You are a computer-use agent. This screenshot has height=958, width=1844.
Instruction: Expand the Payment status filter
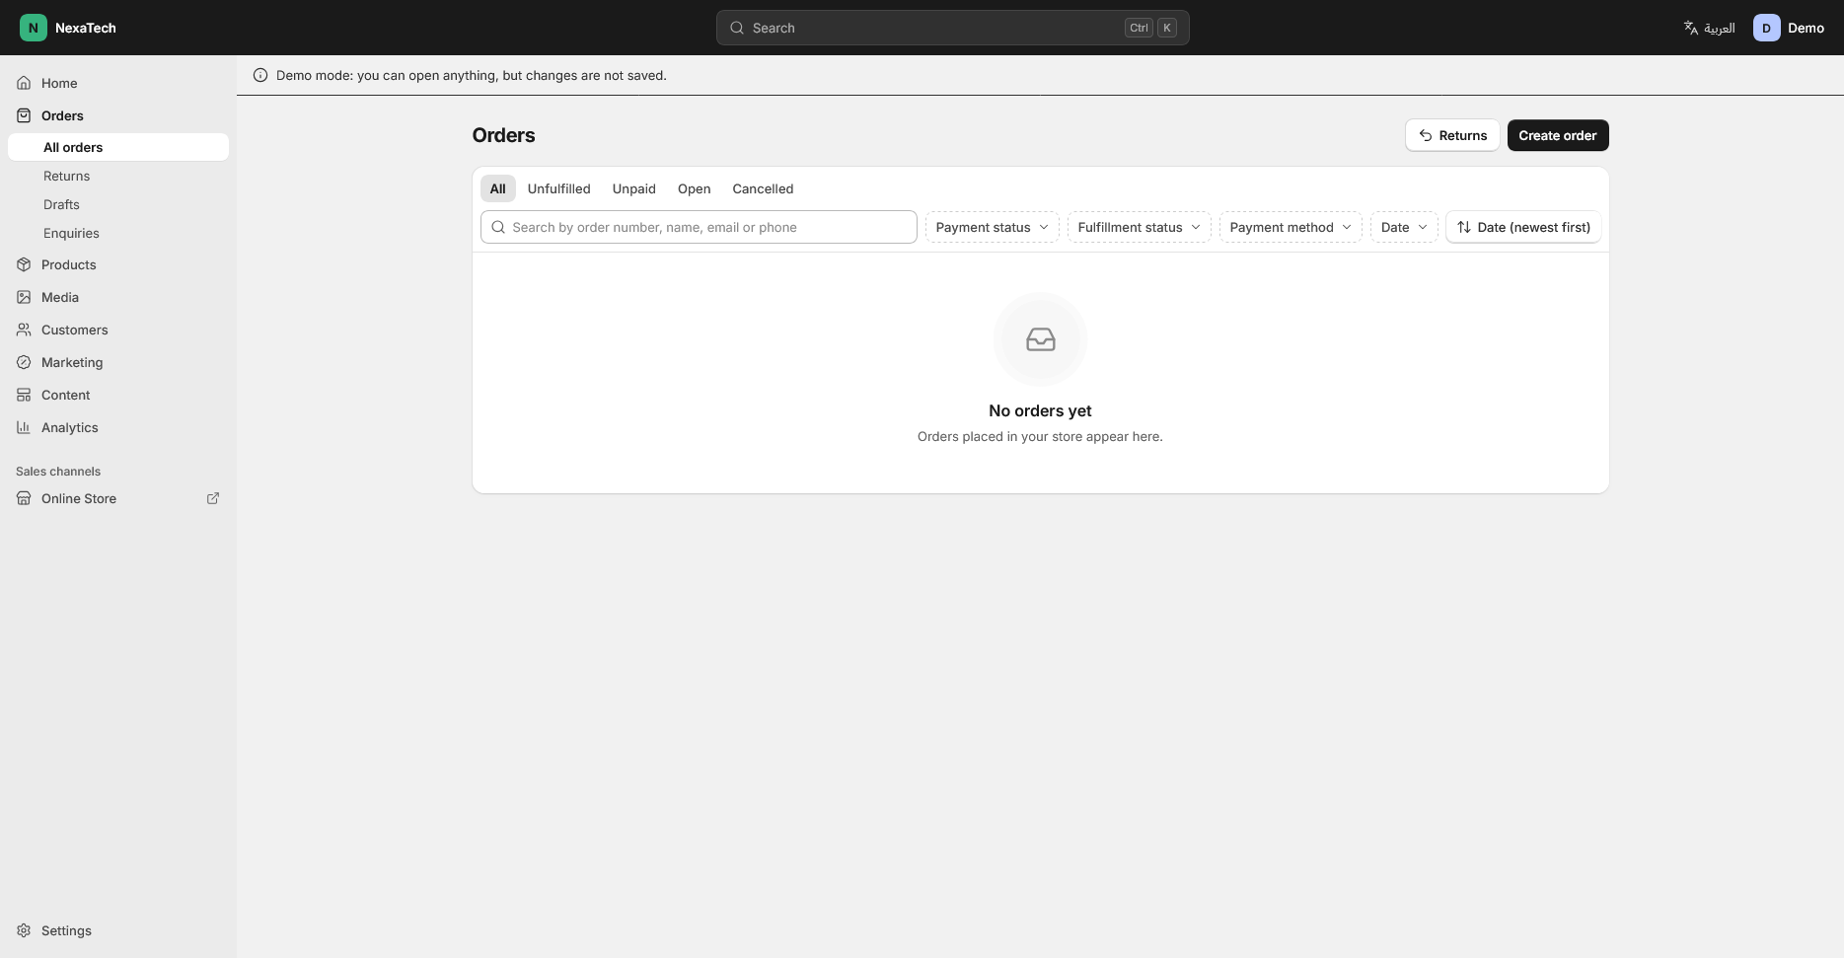[992, 227]
